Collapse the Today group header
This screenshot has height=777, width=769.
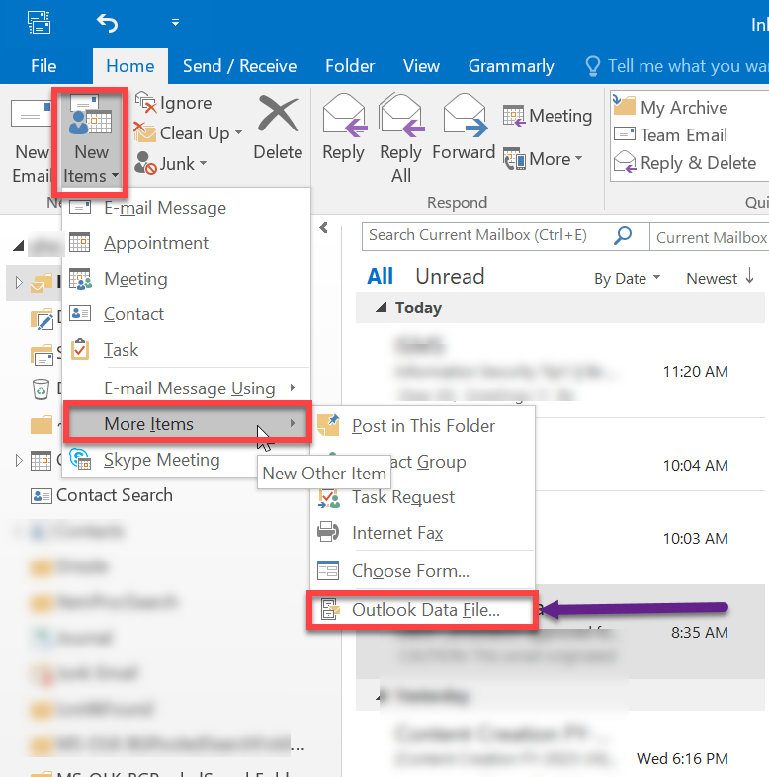pyautogui.click(x=381, y=308)
